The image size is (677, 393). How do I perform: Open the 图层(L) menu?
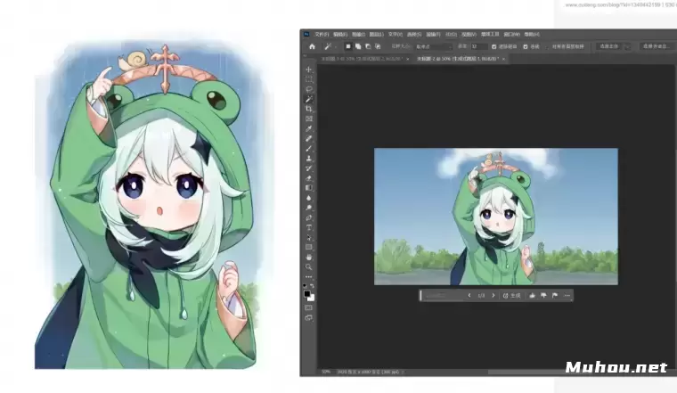377,34
